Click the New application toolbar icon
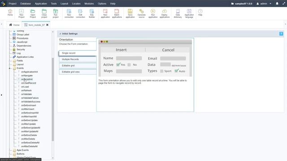This screenshot has width=287, height=161. click(105, 13)
